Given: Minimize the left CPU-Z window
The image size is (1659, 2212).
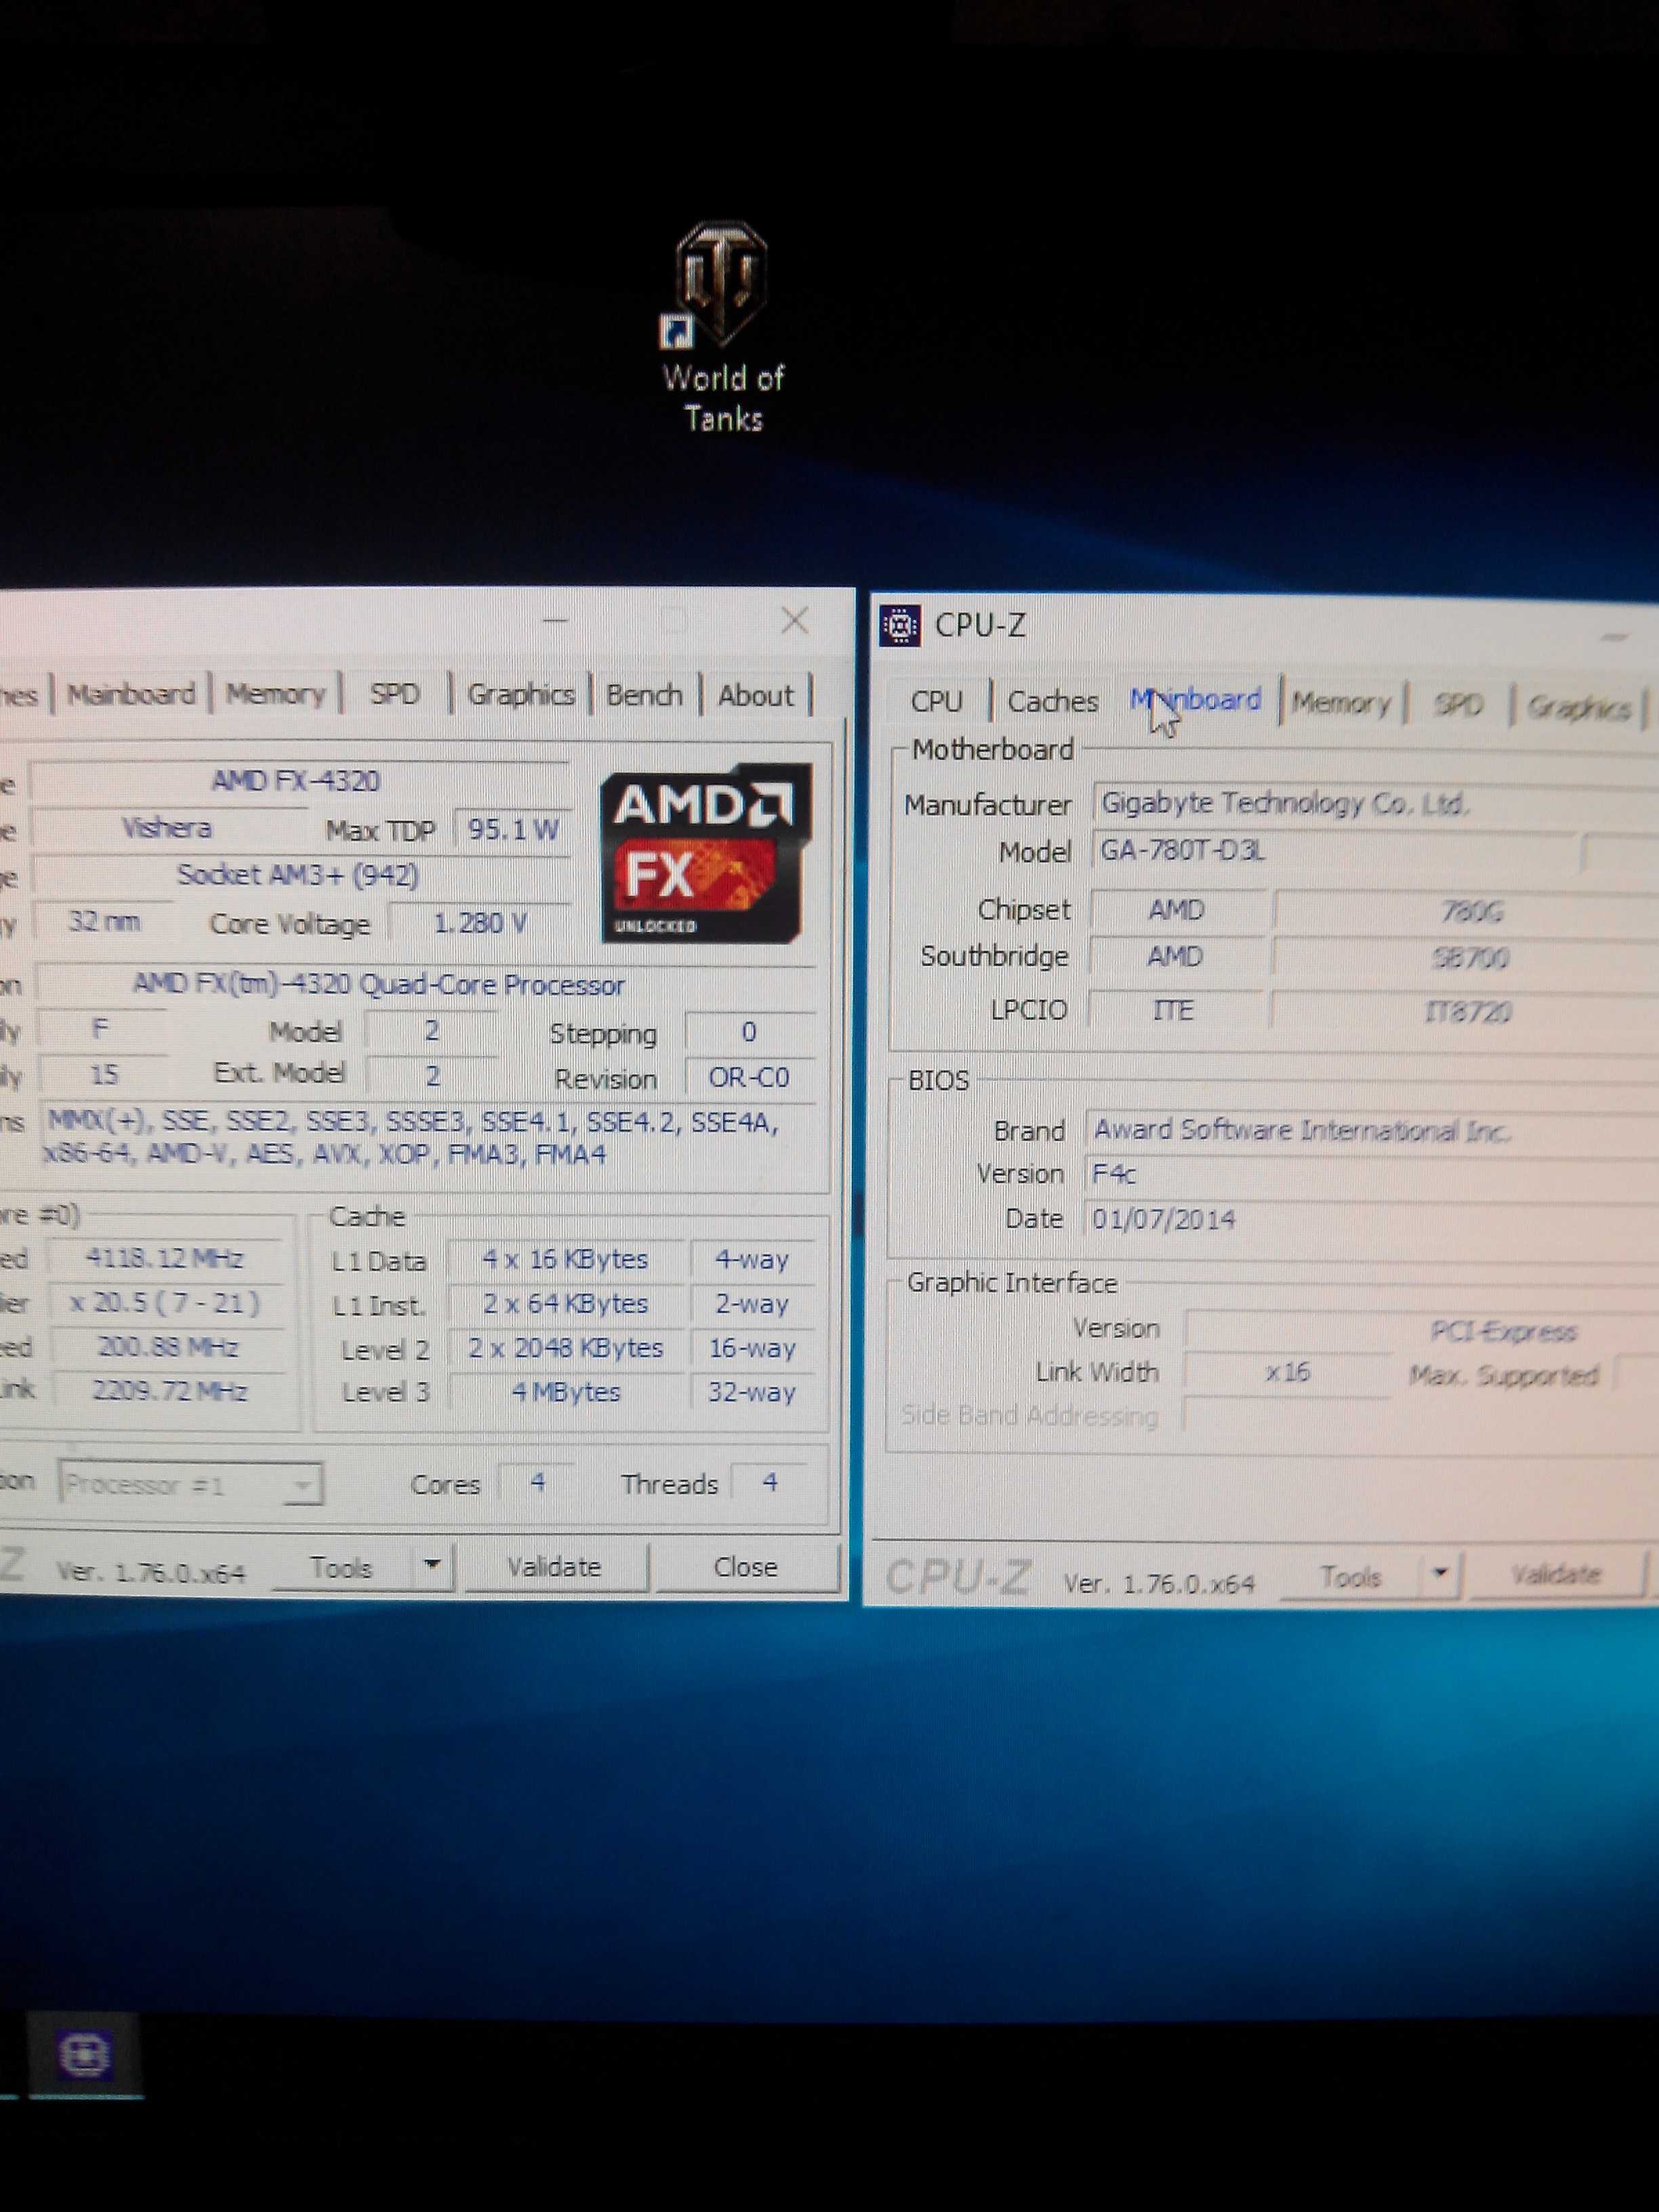Looking at the screenshot, I should tap(556, 620).
